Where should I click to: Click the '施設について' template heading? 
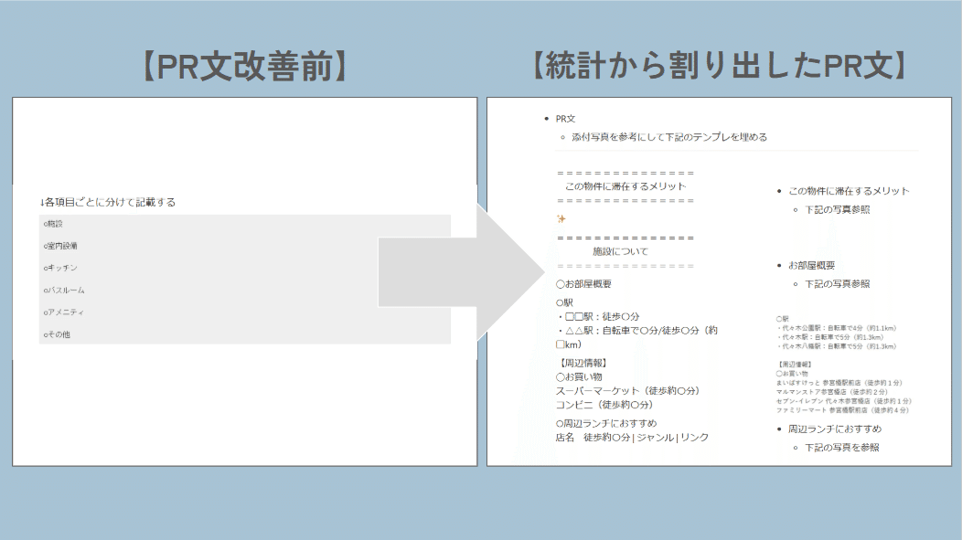(620, 251)
